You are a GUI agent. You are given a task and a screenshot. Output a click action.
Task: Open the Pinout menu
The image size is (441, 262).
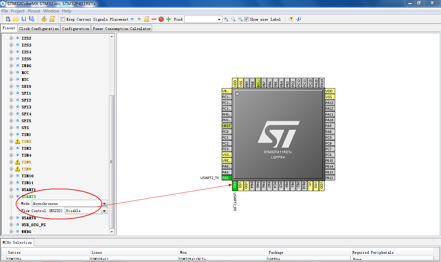click(x=34, y=11)
